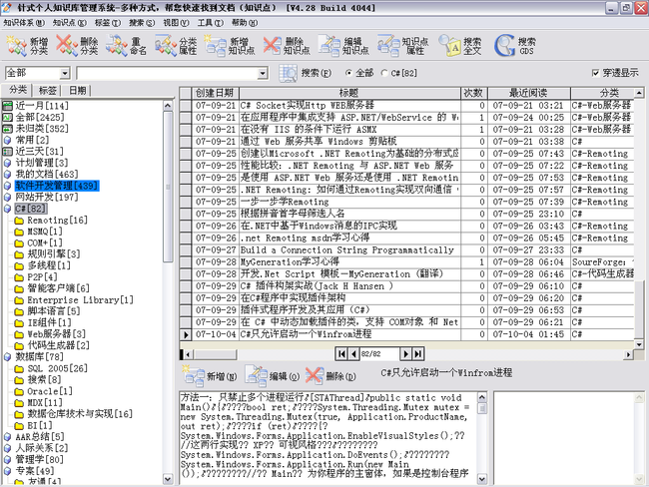649x487 pixels.
Task: Switch to the 分类 tab
Action: click(x=18, y=90)
